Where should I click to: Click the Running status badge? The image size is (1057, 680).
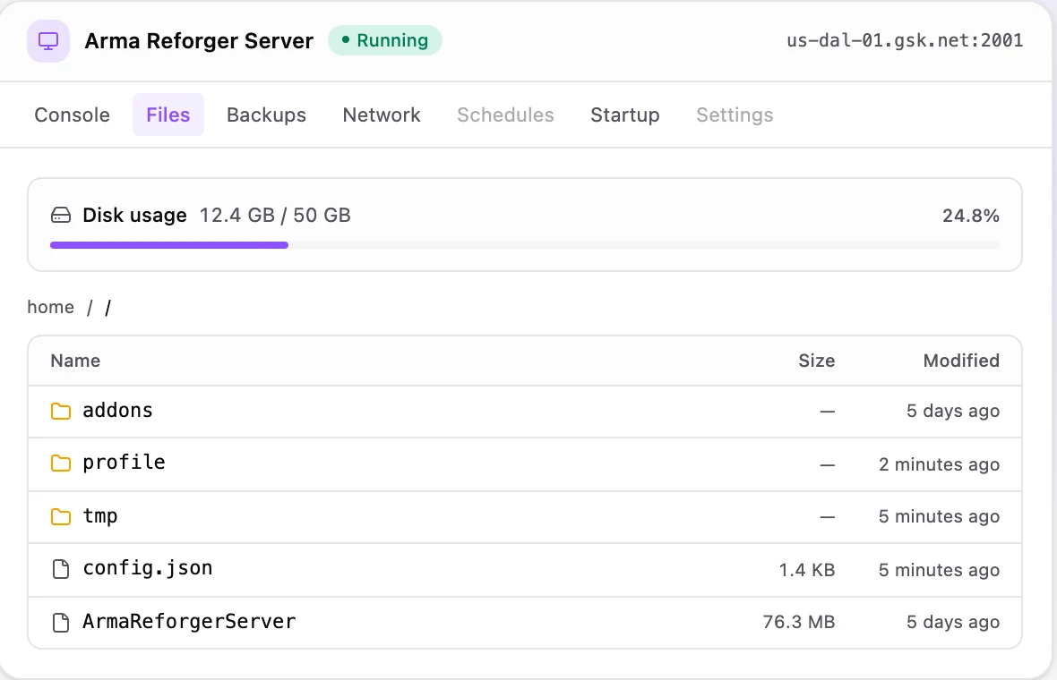tap(385, 40)
